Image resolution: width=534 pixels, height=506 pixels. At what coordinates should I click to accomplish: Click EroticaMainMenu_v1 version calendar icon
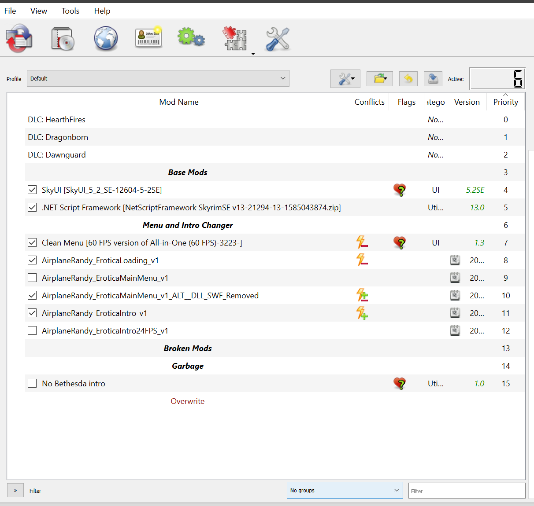click(x=455, y=278)
